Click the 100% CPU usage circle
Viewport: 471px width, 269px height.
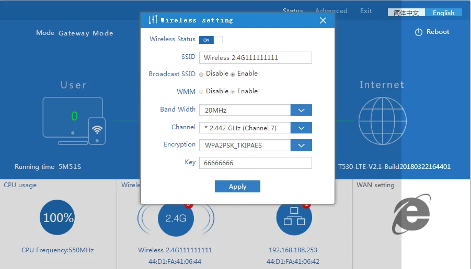point(58,217)
